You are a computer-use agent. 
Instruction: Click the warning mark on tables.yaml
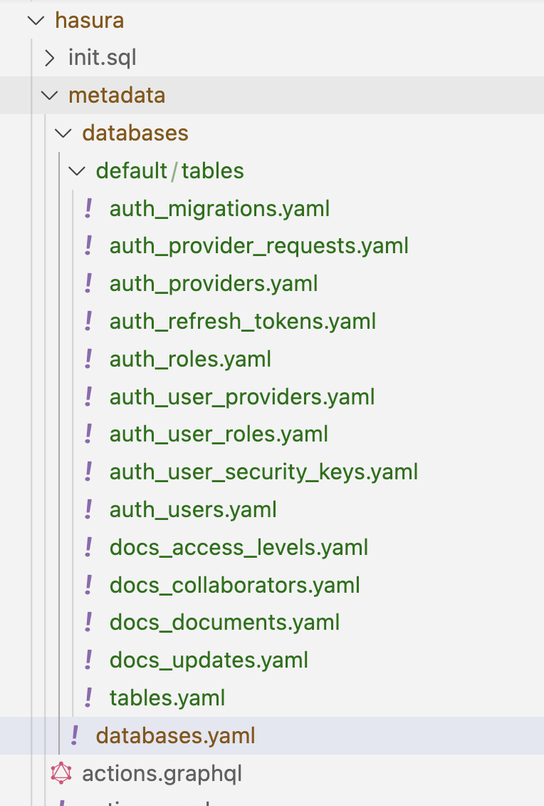pos(88,698)
